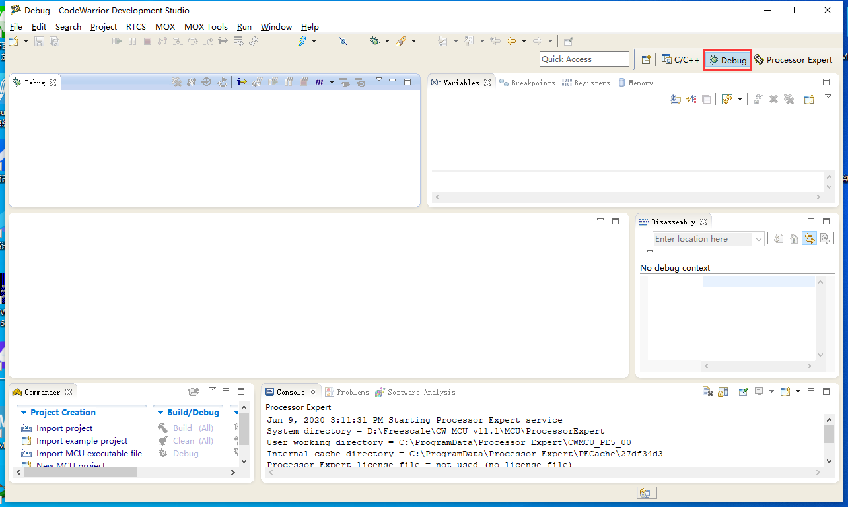The image size is (848, 507).
Task: Open the New file dropdown arrow
Action: (x=26, y=41)
